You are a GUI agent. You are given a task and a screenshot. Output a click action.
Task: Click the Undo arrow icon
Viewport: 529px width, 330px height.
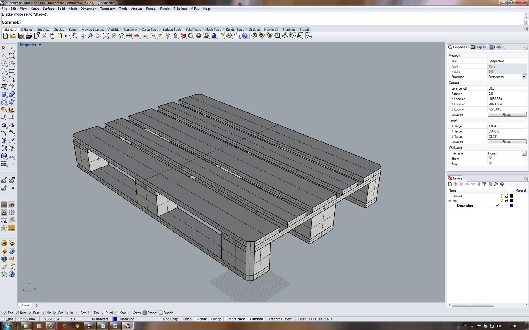click(67, 36)
